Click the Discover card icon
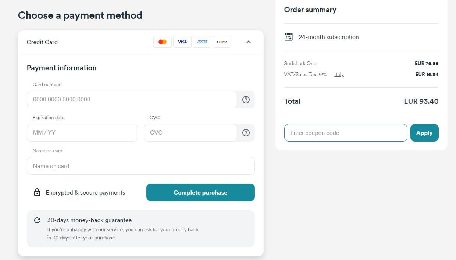This screenshot has width=456, height=260. (x=222, y=42)
